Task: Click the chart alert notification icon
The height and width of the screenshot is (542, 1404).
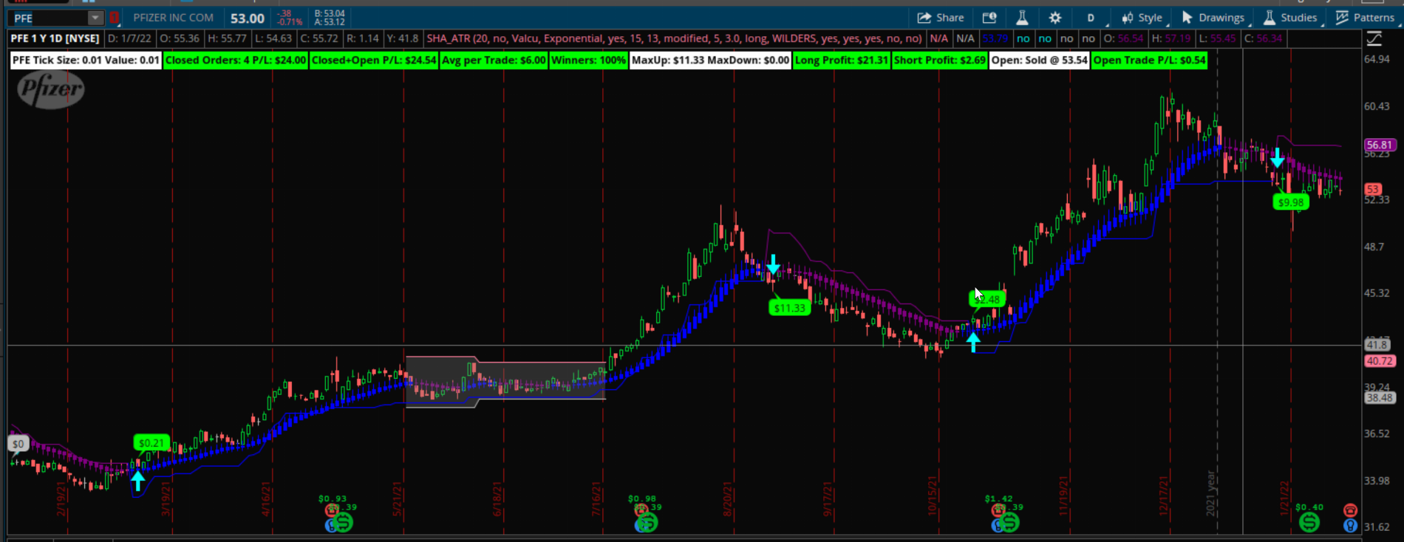Action: coord(989,18)
